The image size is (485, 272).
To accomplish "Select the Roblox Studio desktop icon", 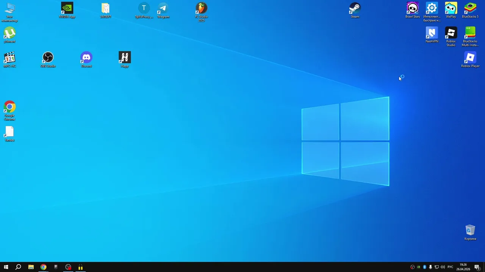I will tap(451, 37).
